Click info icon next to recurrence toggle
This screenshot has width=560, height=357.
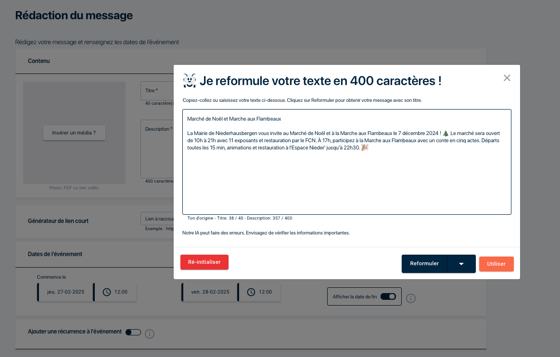click(x=150, y=333)
